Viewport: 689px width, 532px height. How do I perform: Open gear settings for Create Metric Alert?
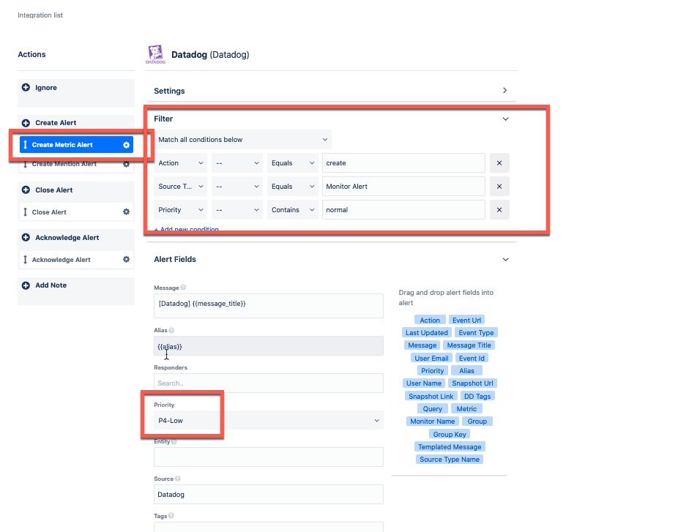[126, 145]
